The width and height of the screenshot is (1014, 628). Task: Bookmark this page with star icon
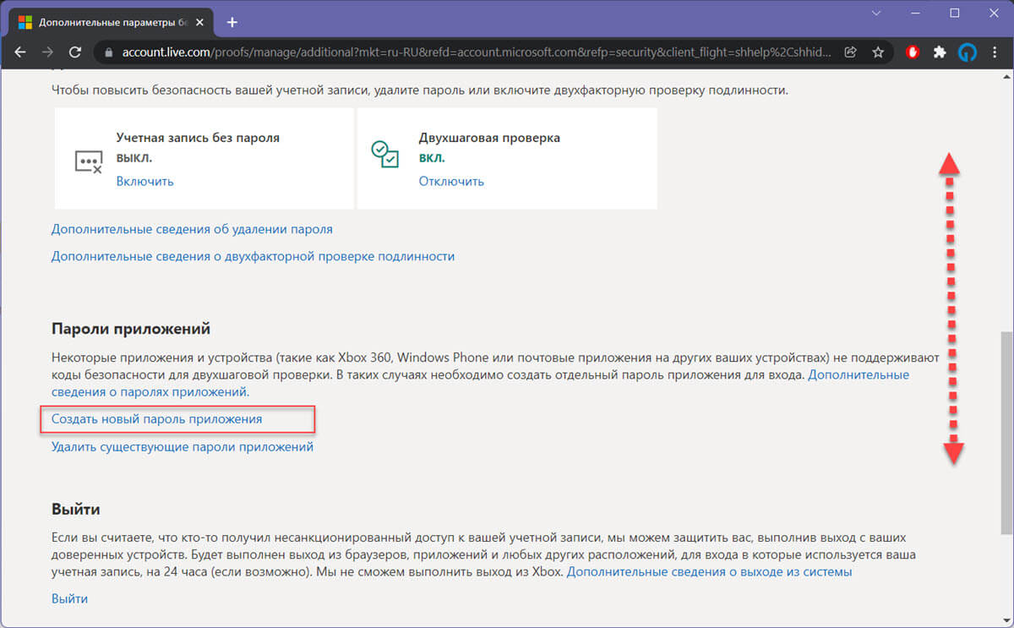pos(878,52)
